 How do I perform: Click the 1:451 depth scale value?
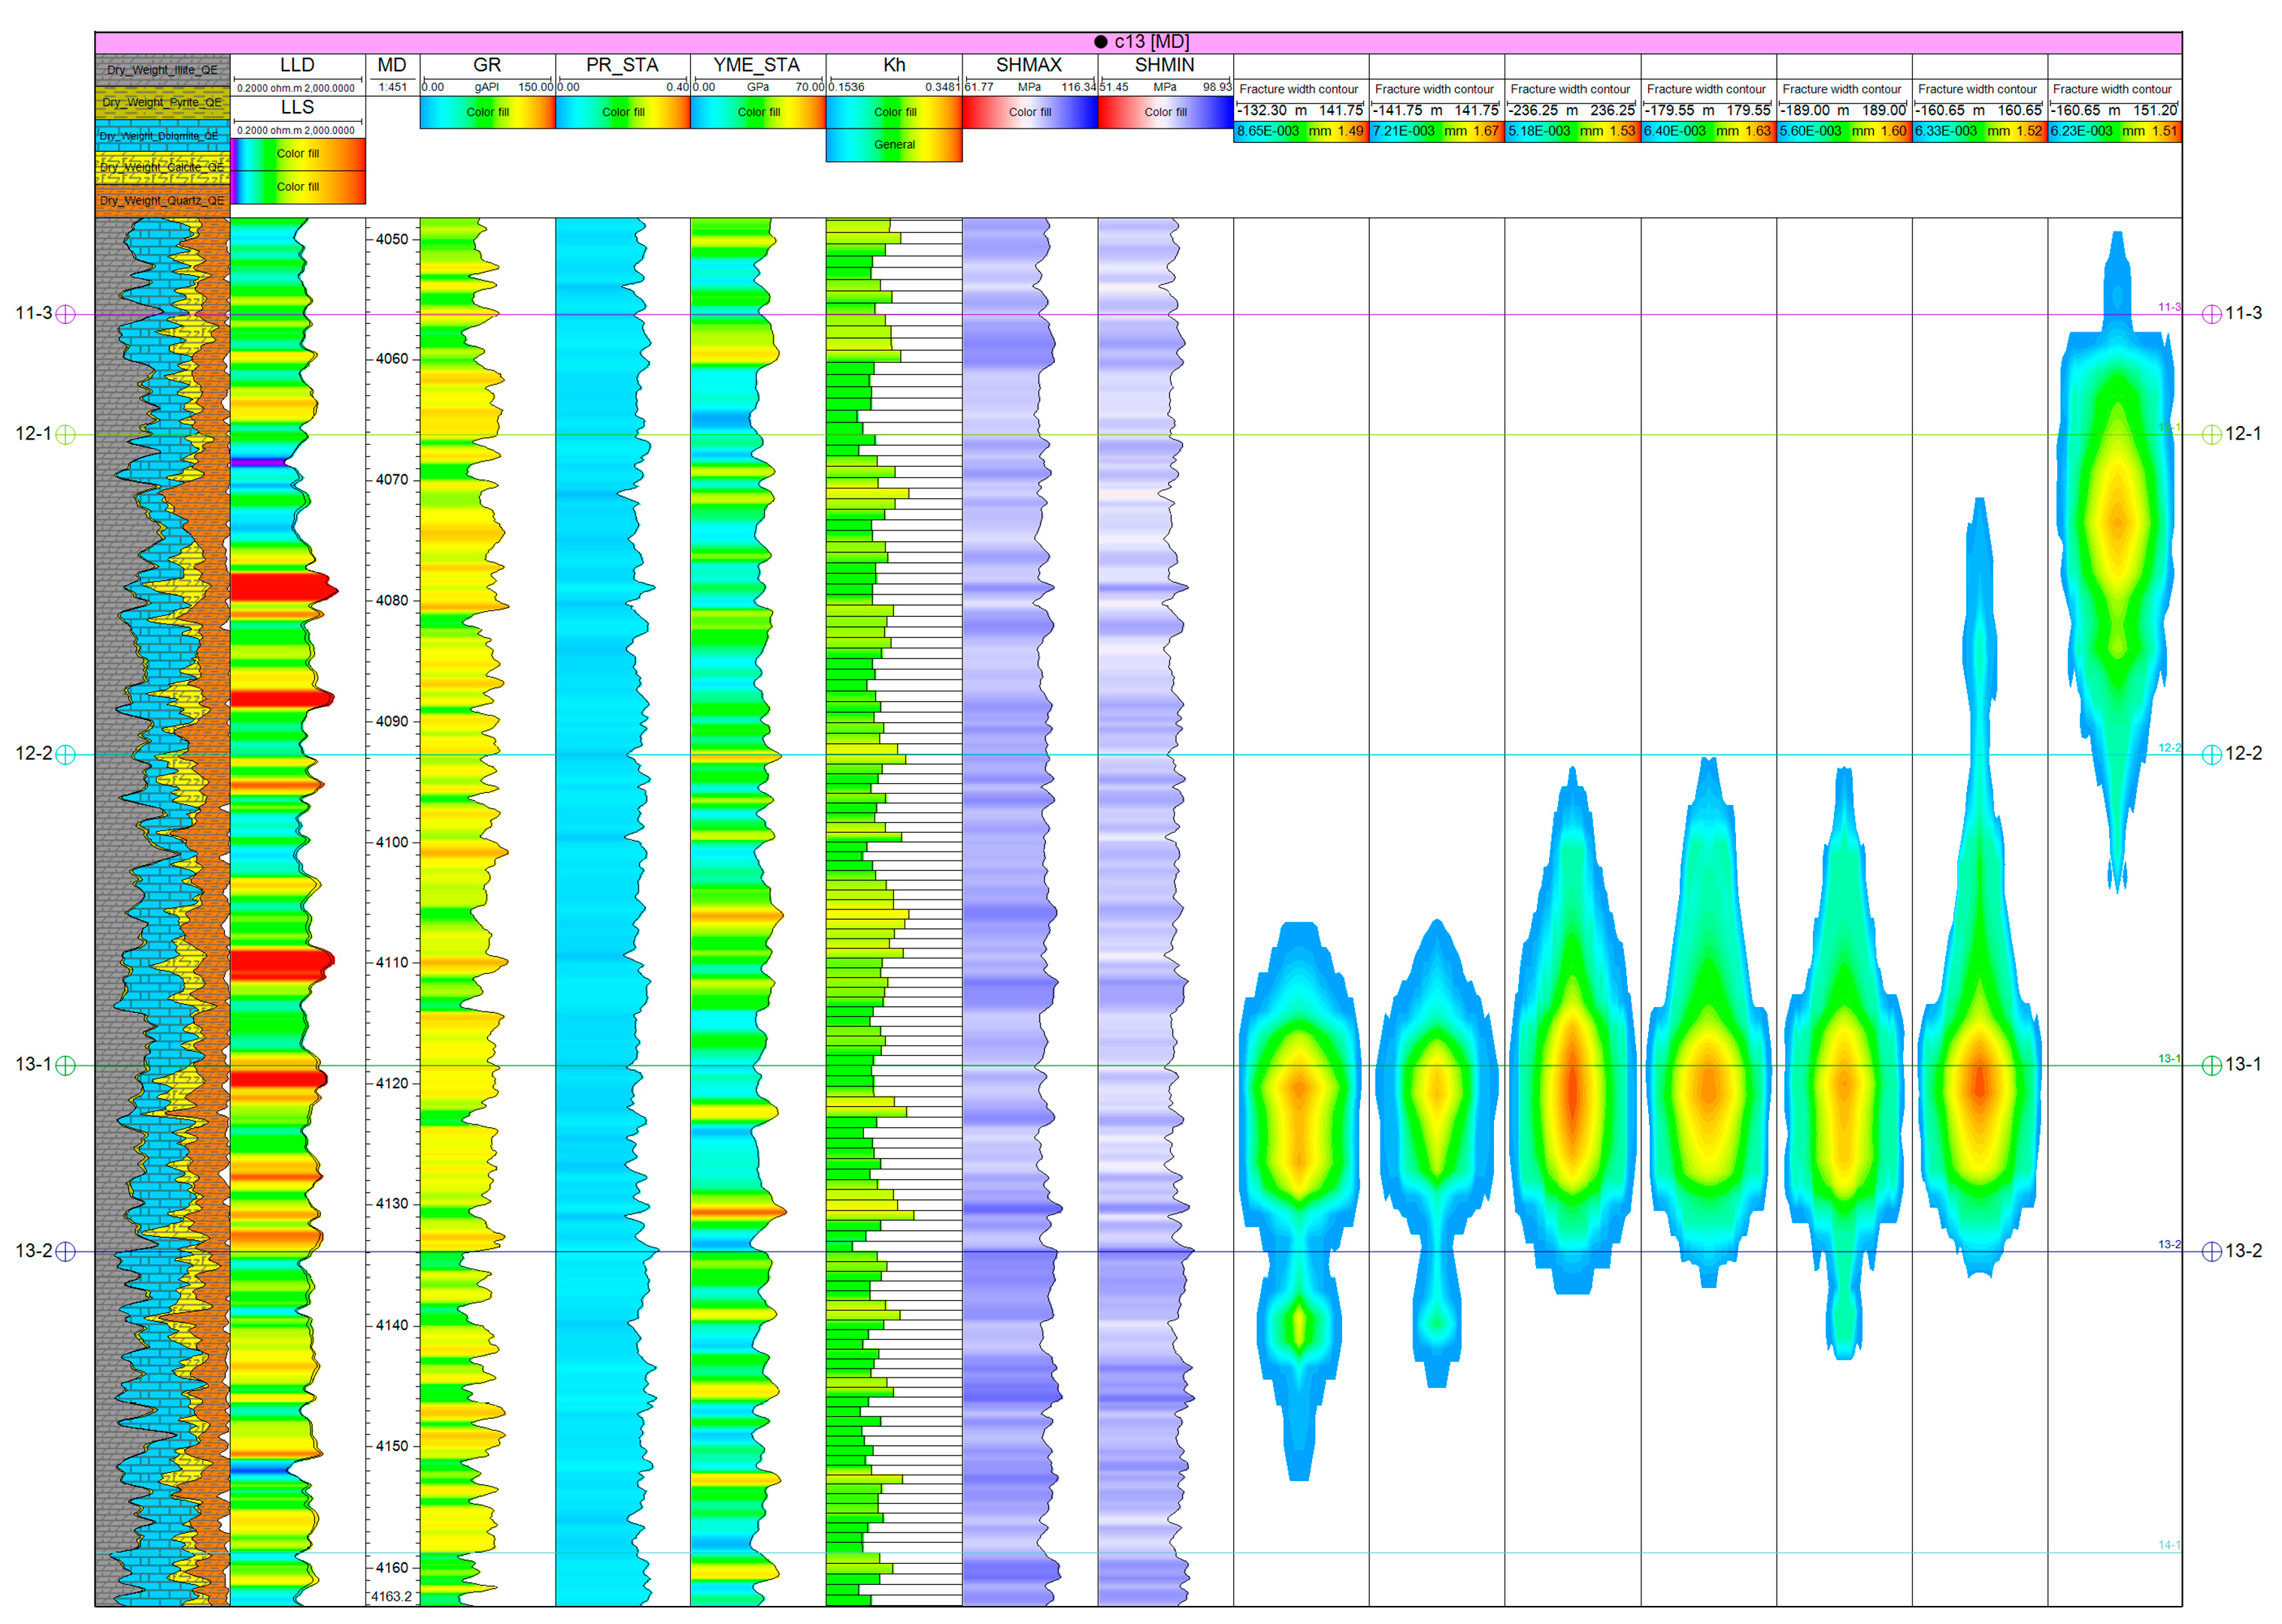point(392,88)
